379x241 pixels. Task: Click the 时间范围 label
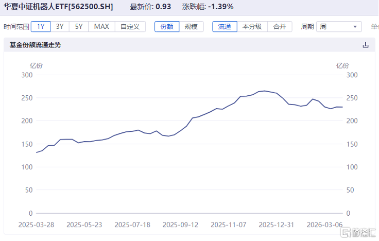[x=16, y=26]
